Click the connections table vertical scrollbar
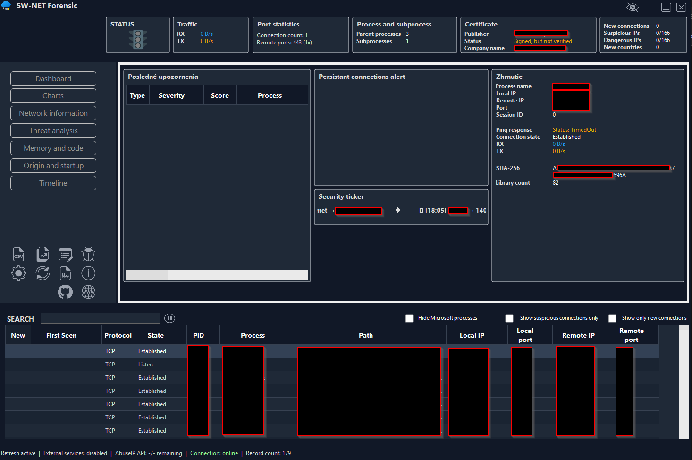 pyautogui.click(x=684, y=383)
